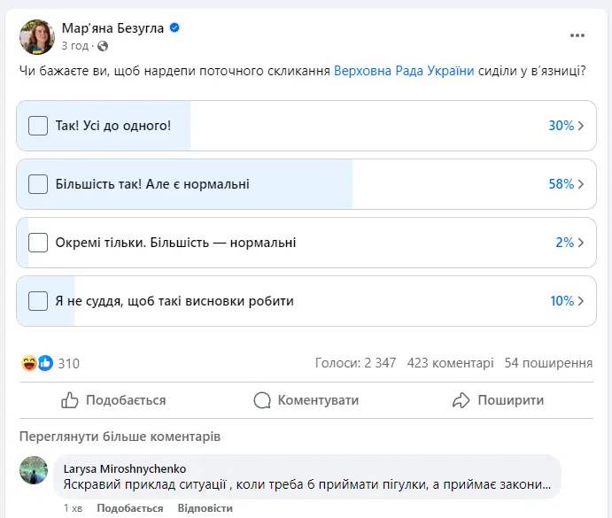Click the share arrow Поширити icon
This screenshot has height=518, width=612.
click(x=461, y=400)
